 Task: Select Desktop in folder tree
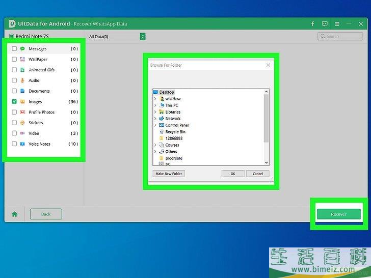pos(167,92)
